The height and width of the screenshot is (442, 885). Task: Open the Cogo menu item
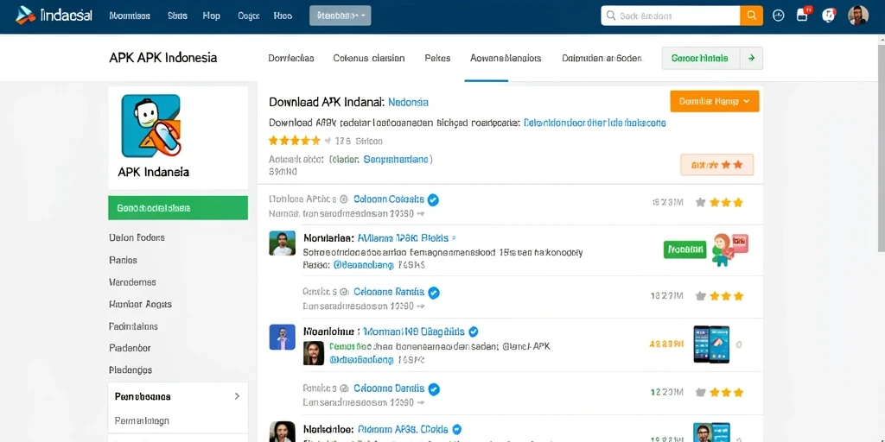pyautogui.click(x=249, y=16)
